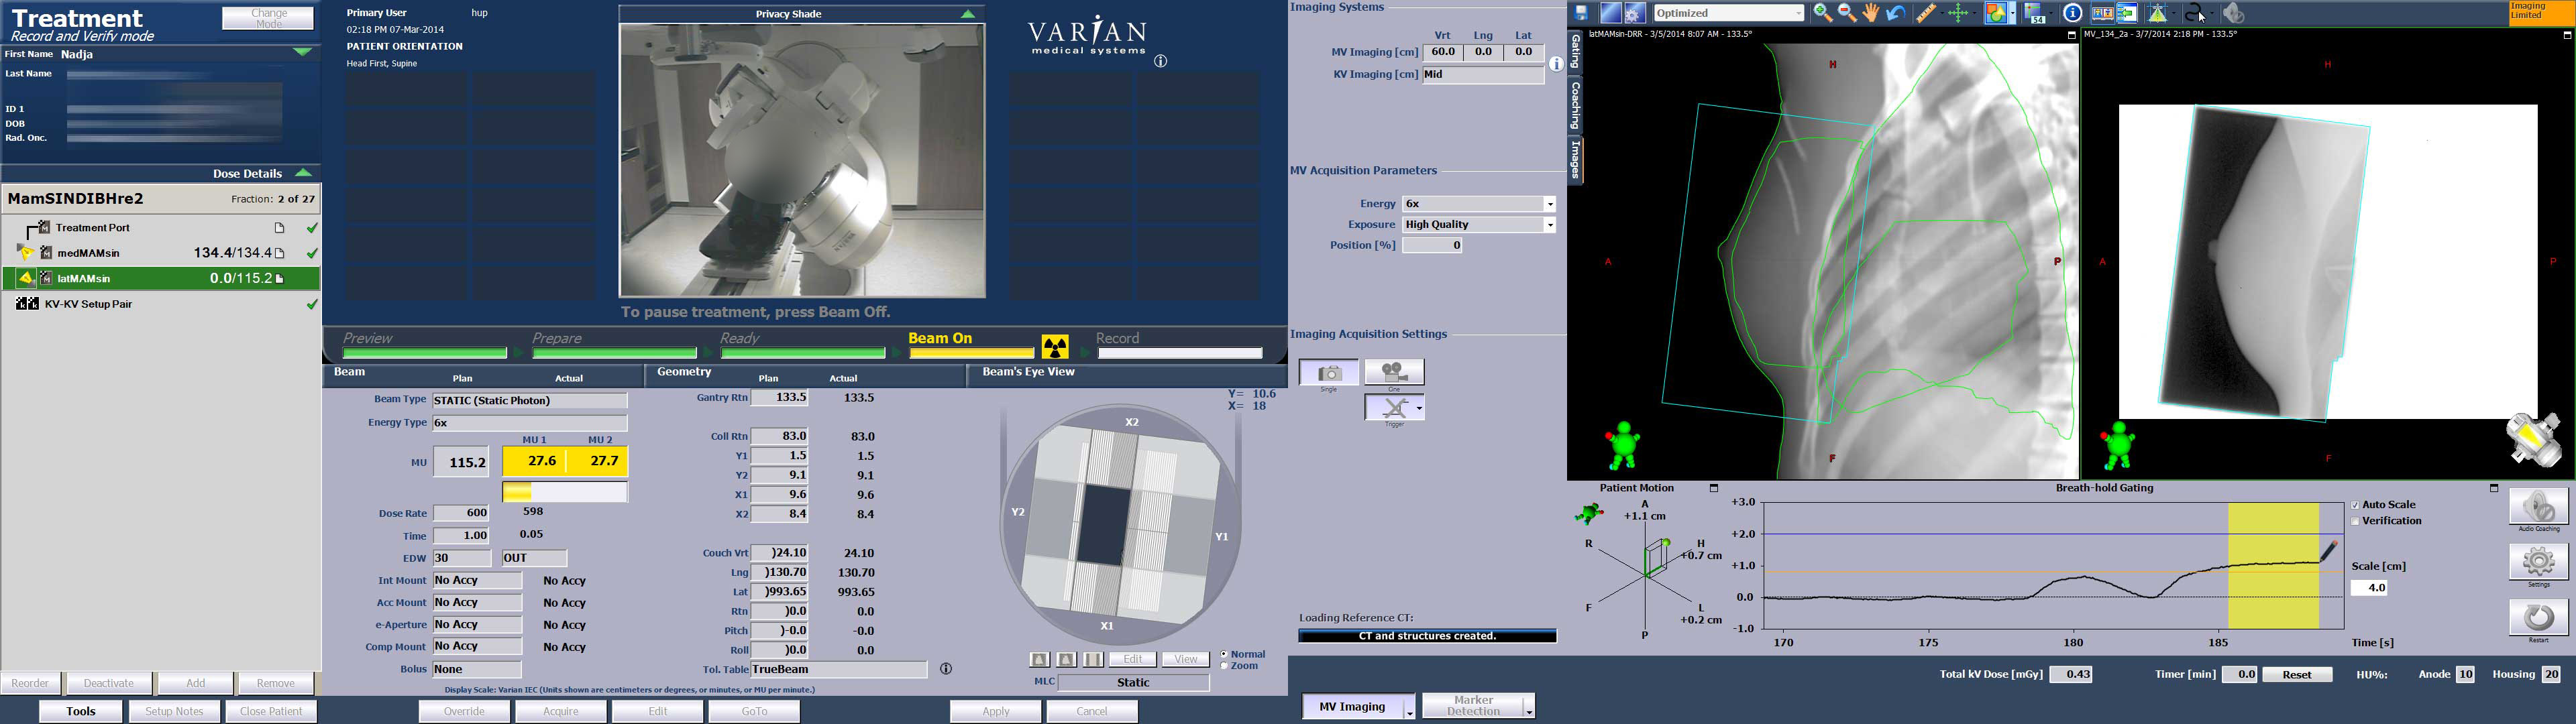This screenshot has width=2576, height=724.
Task: Click the Close Patient button
Action: coord(270,710)
